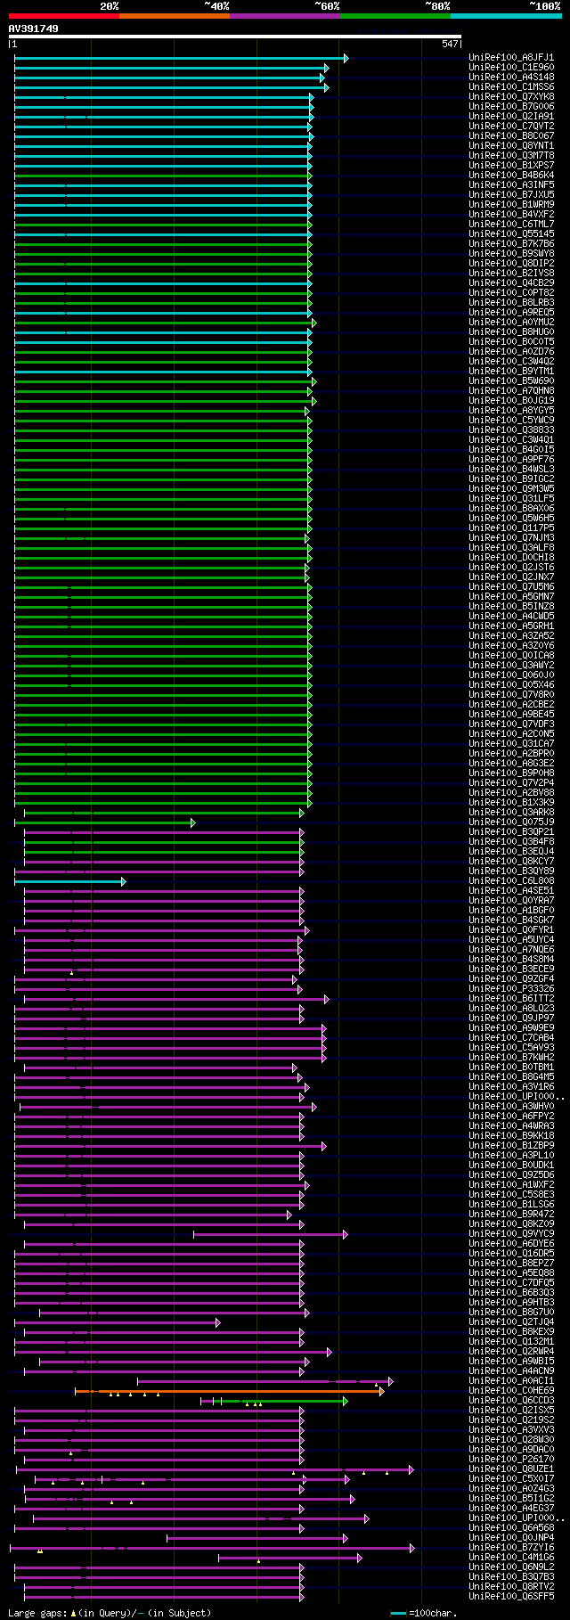Click the query end position 547
Screen dimensions: 570x1620
[450, 45]
